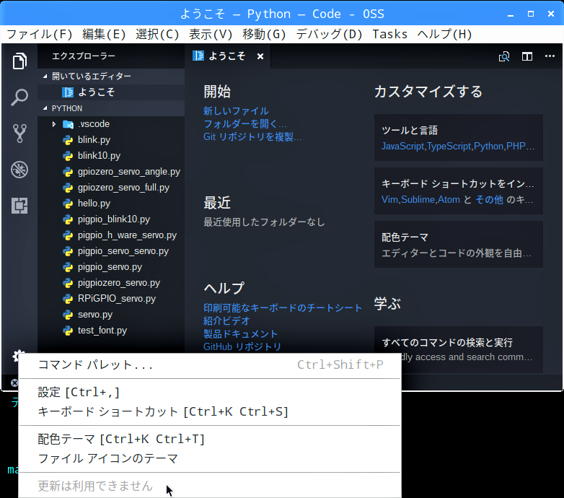Click the Python icon beside test_font.py

(x=68, y=331)
